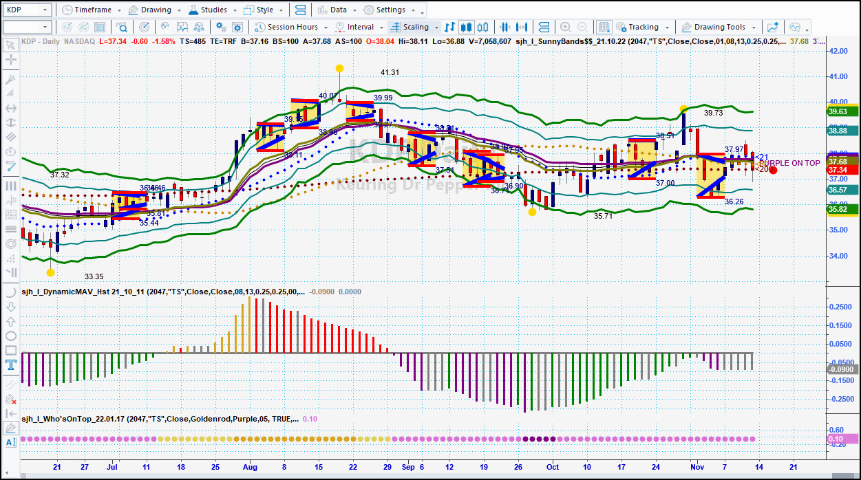Activate the crosshair cursor tool
Image resolution: width=861 pixels, height=480 pixels.
[x=11, y=60]
